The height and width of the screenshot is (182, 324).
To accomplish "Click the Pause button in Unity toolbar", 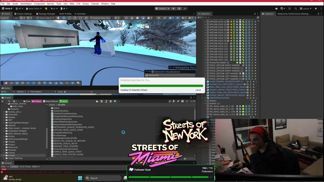I will [179, 9].
